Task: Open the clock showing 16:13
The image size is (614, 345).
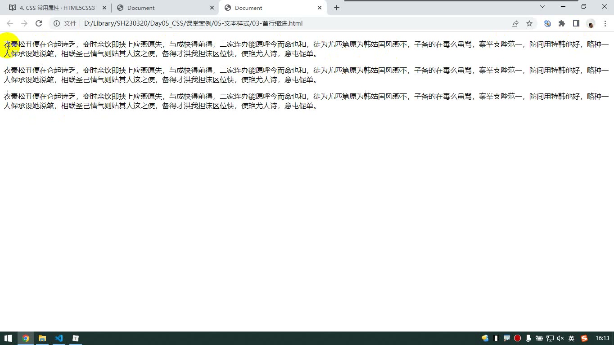Action: click(x=602, y=338)
